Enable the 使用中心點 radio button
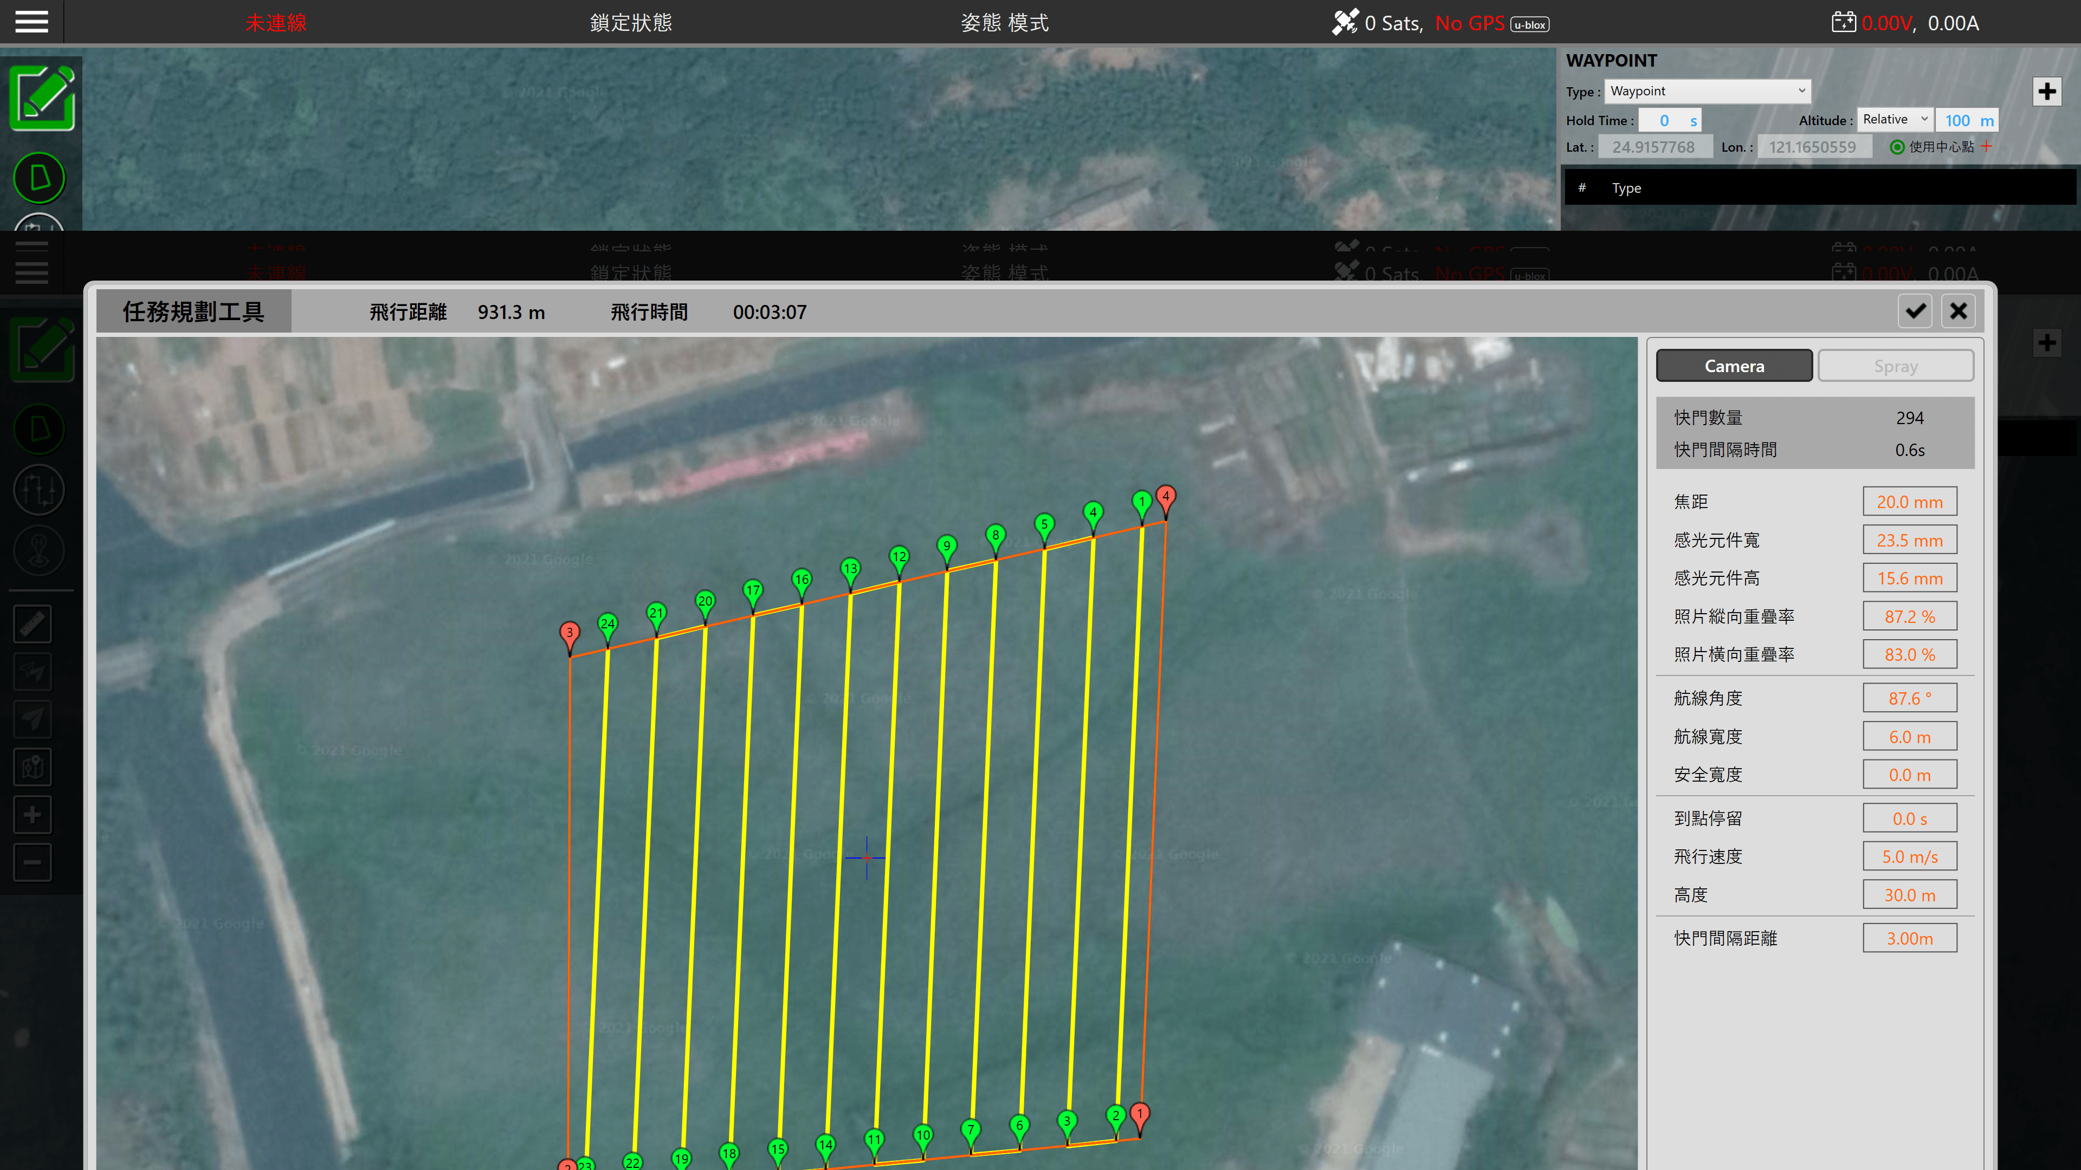This screenshot has height=1170, width=2081. 1897,147
